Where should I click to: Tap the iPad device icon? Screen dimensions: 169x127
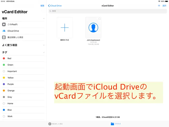click(4, 25)
